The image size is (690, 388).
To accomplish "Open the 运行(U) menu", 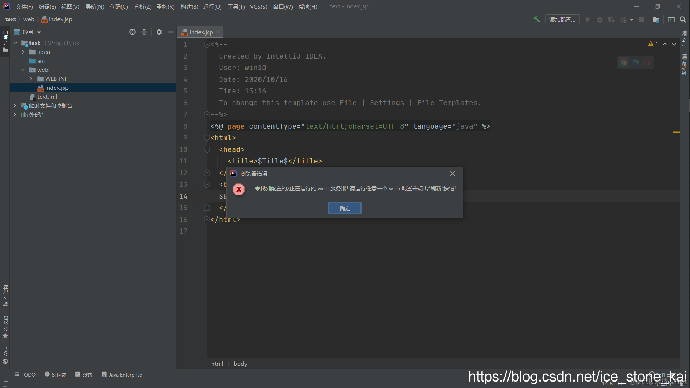I will pos(212,6).
